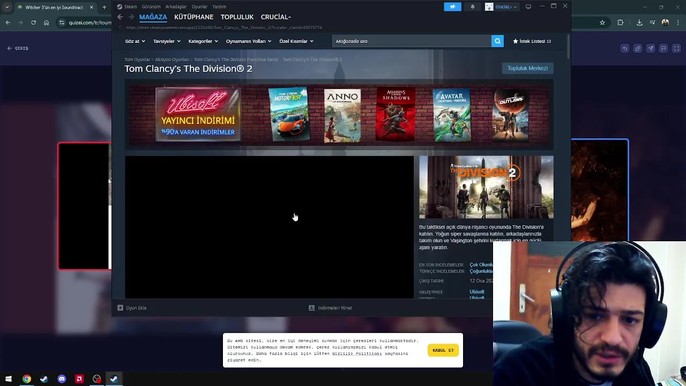Open OBS Studio from the taskbar
The height and width of the screenshot is (386, 686).
click(96, 379)
